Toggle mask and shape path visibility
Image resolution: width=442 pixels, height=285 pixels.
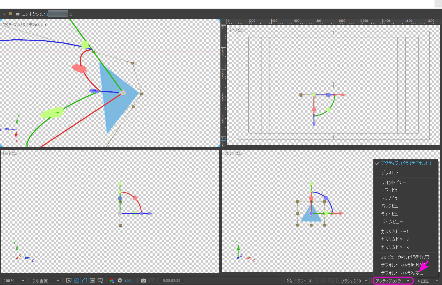84,280
